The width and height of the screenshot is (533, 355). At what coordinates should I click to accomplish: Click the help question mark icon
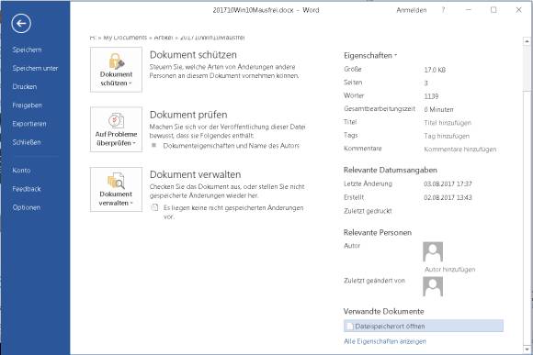point(443,10)
